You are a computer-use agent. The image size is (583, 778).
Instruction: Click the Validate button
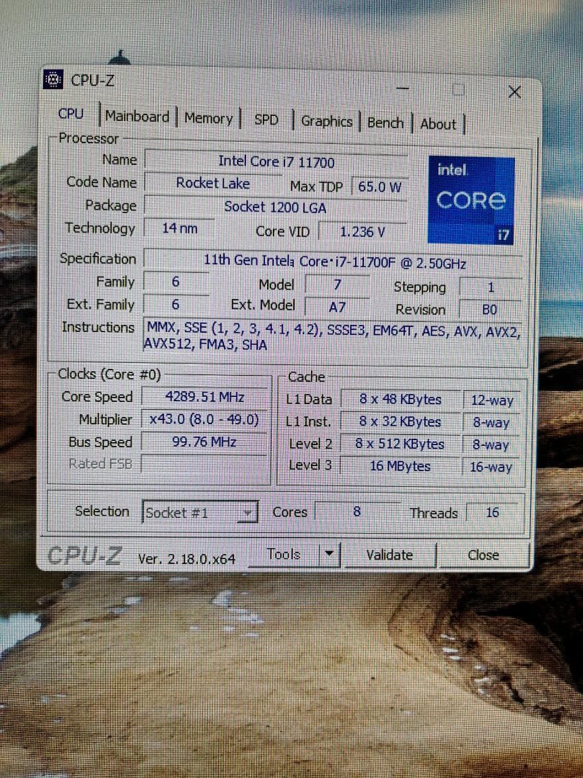pyautogui.click(x=389, y=555)
